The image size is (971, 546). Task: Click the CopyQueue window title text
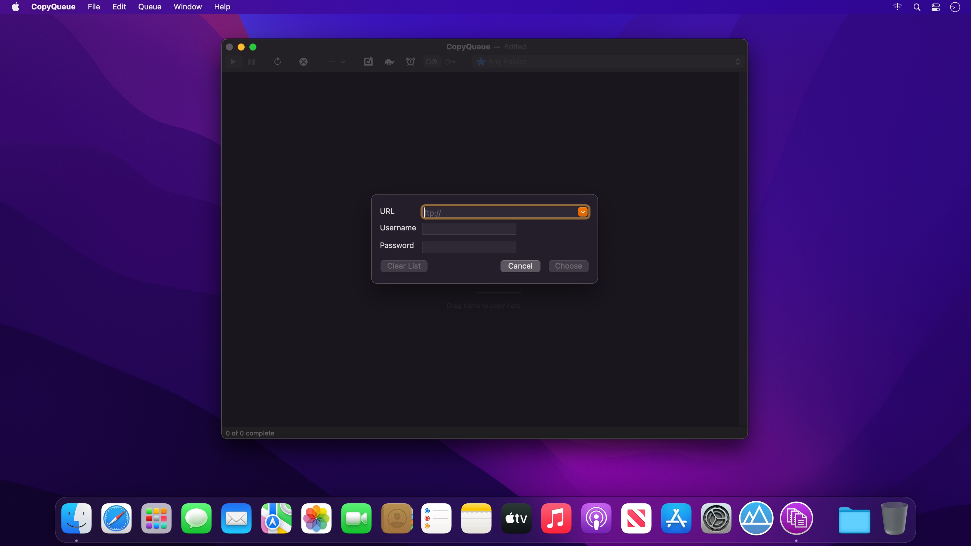468,47
